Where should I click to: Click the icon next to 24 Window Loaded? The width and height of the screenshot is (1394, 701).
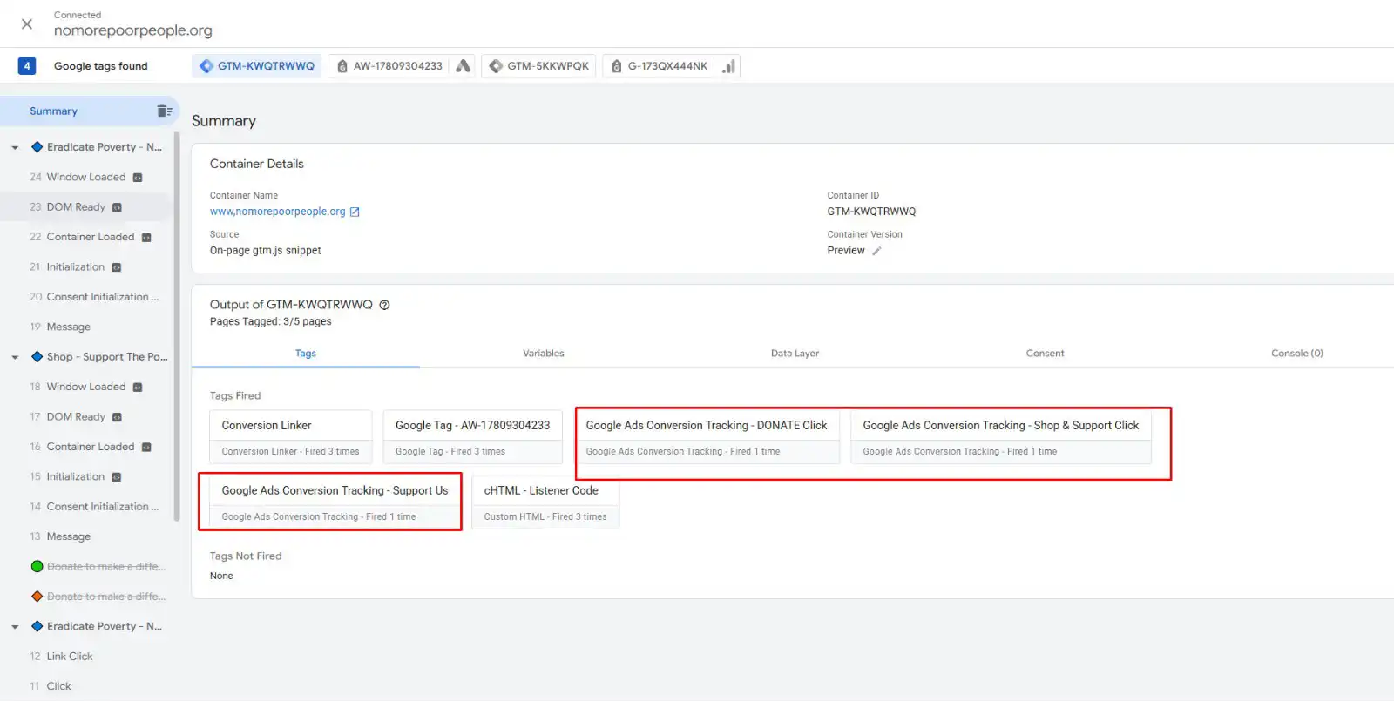138,178
